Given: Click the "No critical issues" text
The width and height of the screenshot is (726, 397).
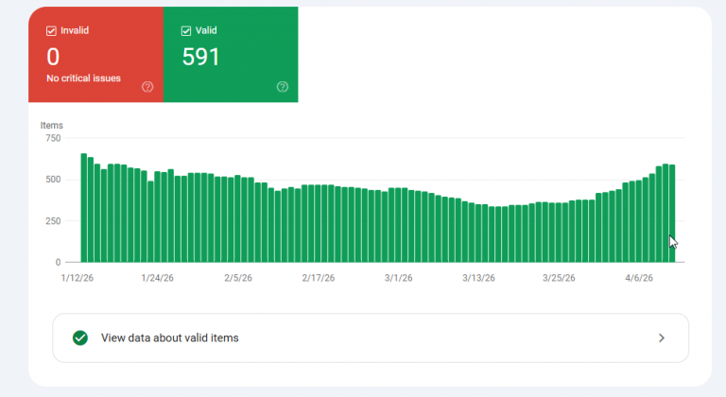Looking at the screenshot, I should click(83, 78).
